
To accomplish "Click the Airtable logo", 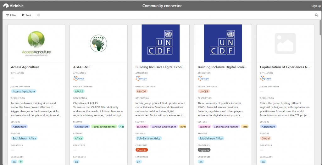I will (13, 6).
